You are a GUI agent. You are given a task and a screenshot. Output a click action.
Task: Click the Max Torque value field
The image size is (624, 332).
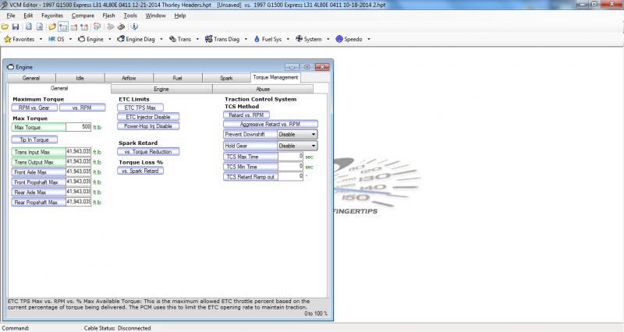[79, 127]
